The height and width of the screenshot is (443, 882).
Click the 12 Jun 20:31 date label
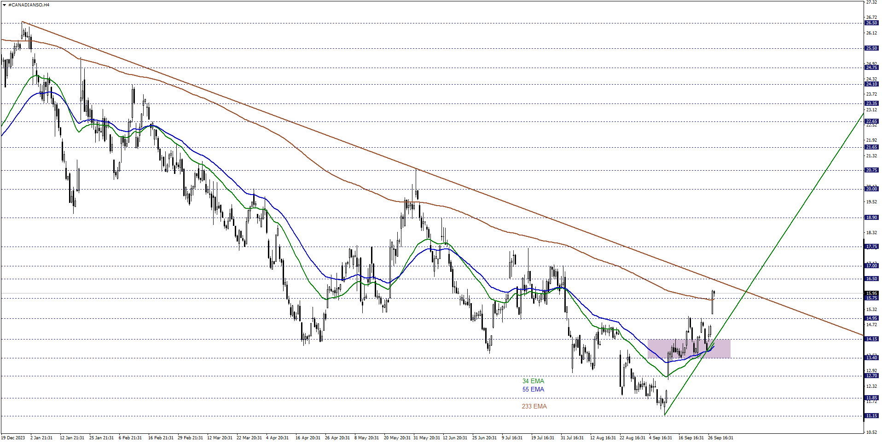[x=455, y=438]
